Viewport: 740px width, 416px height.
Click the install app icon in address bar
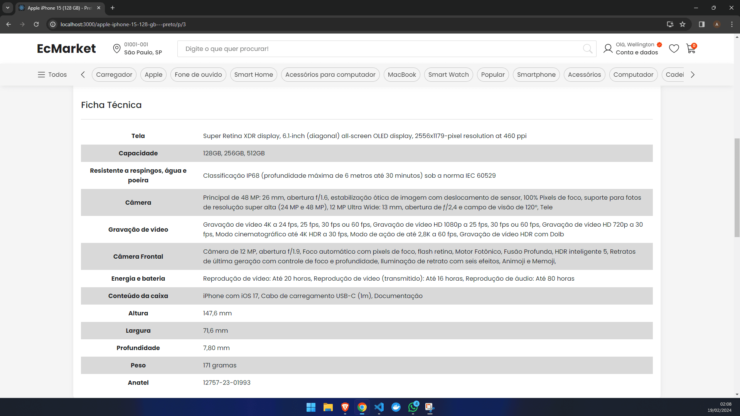coord(670,24)
